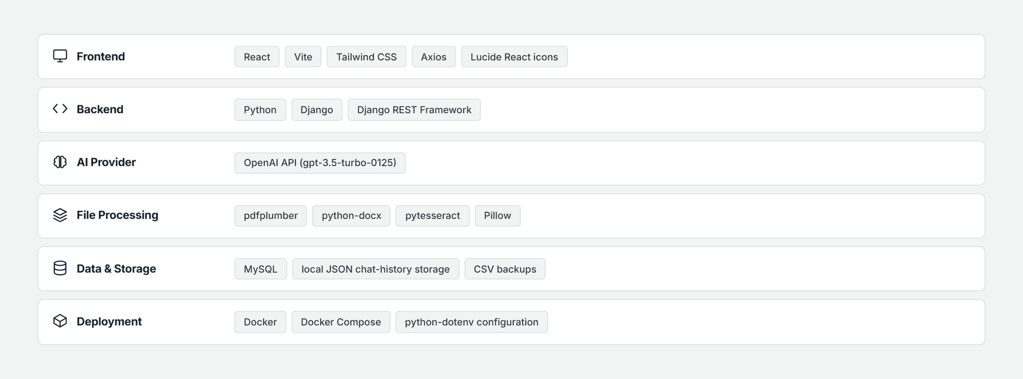This screenshot has height=379, width=1023.
Task: Click the layers icon beside File Processing
Action: pyautogui.click(x=60, y=215)
